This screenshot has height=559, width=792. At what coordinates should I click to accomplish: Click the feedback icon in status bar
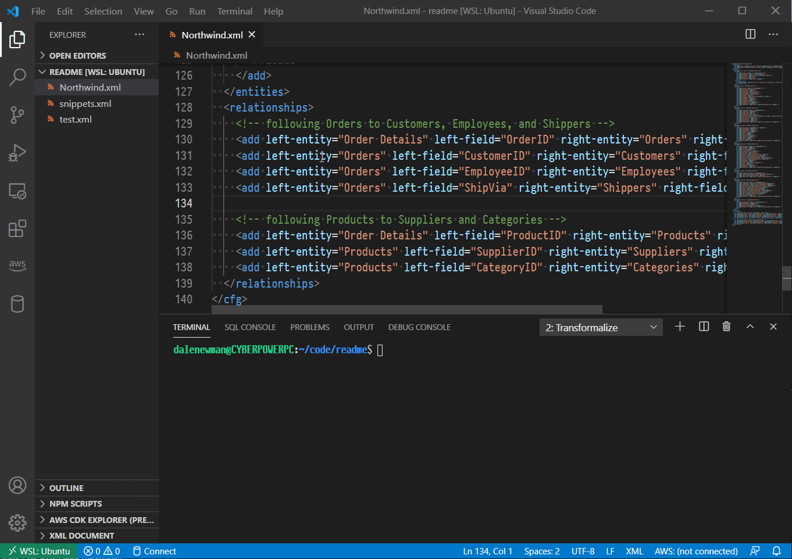[x=755, y=551]
